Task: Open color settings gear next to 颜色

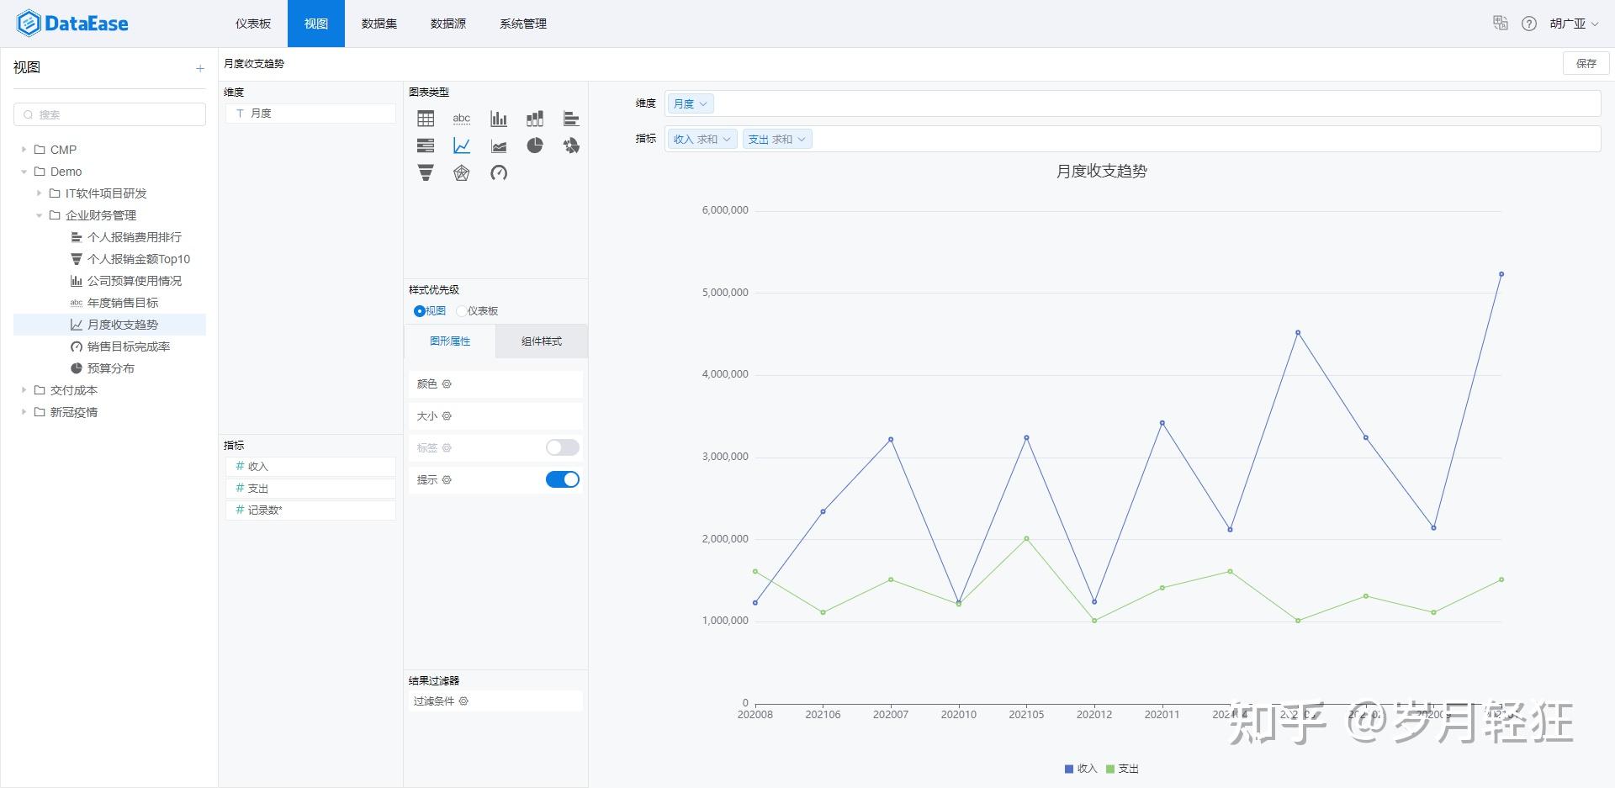Action: (x=447, y=383)
